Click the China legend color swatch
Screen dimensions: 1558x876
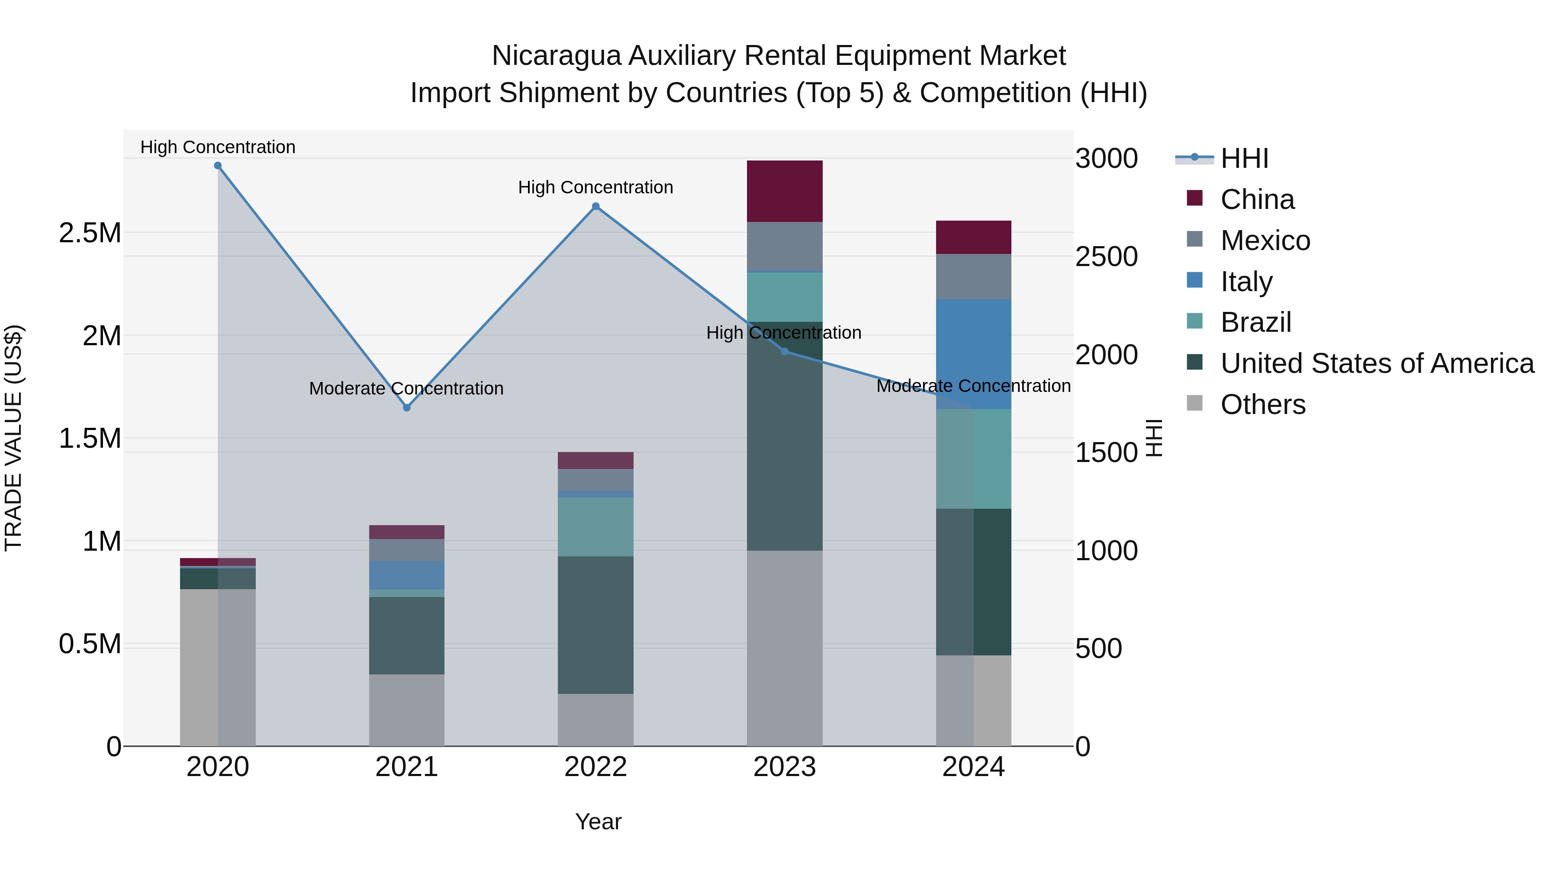point(1194,198)
